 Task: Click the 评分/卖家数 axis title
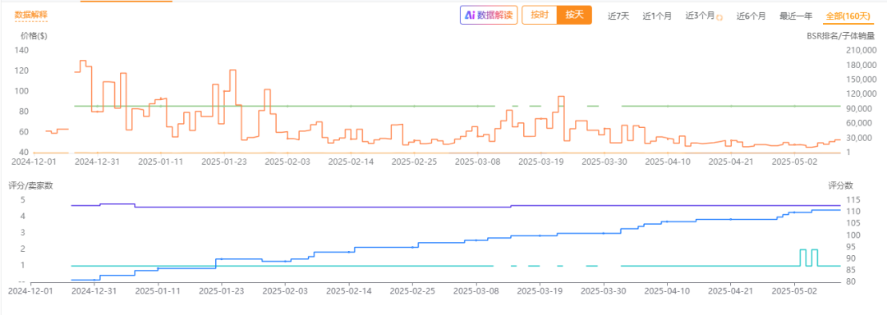pos(30,185)
